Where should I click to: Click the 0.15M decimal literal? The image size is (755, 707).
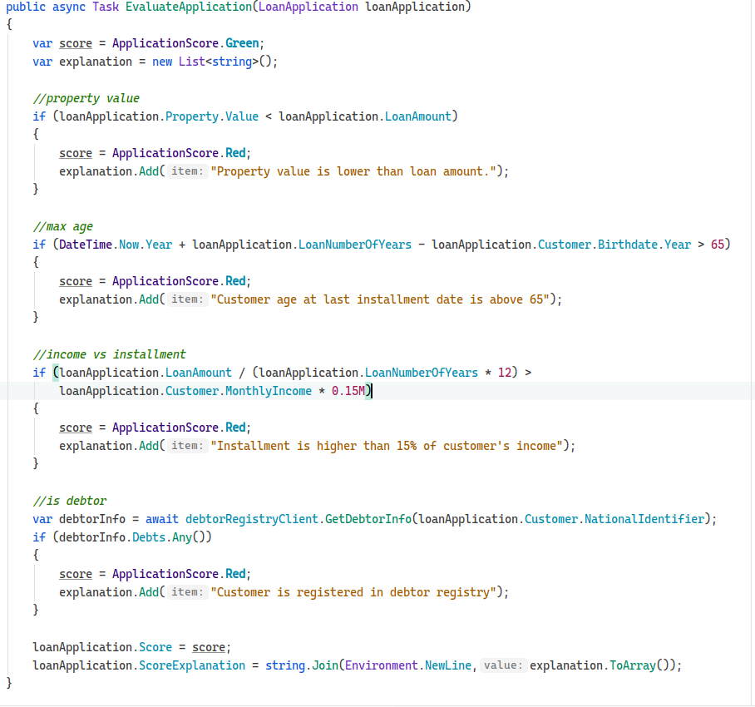[348, 391]
